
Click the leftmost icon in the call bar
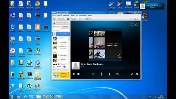74,74
